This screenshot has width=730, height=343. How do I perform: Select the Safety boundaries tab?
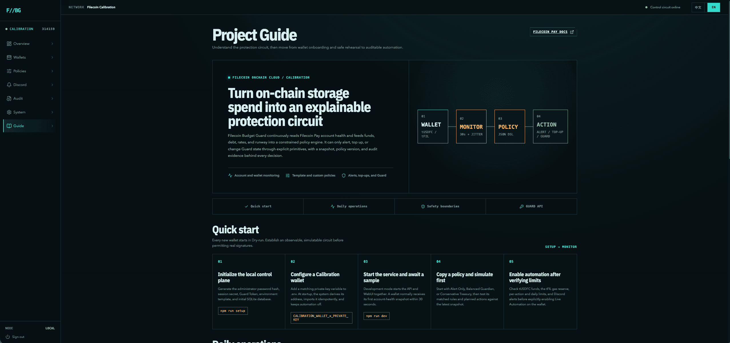(440, 206)
